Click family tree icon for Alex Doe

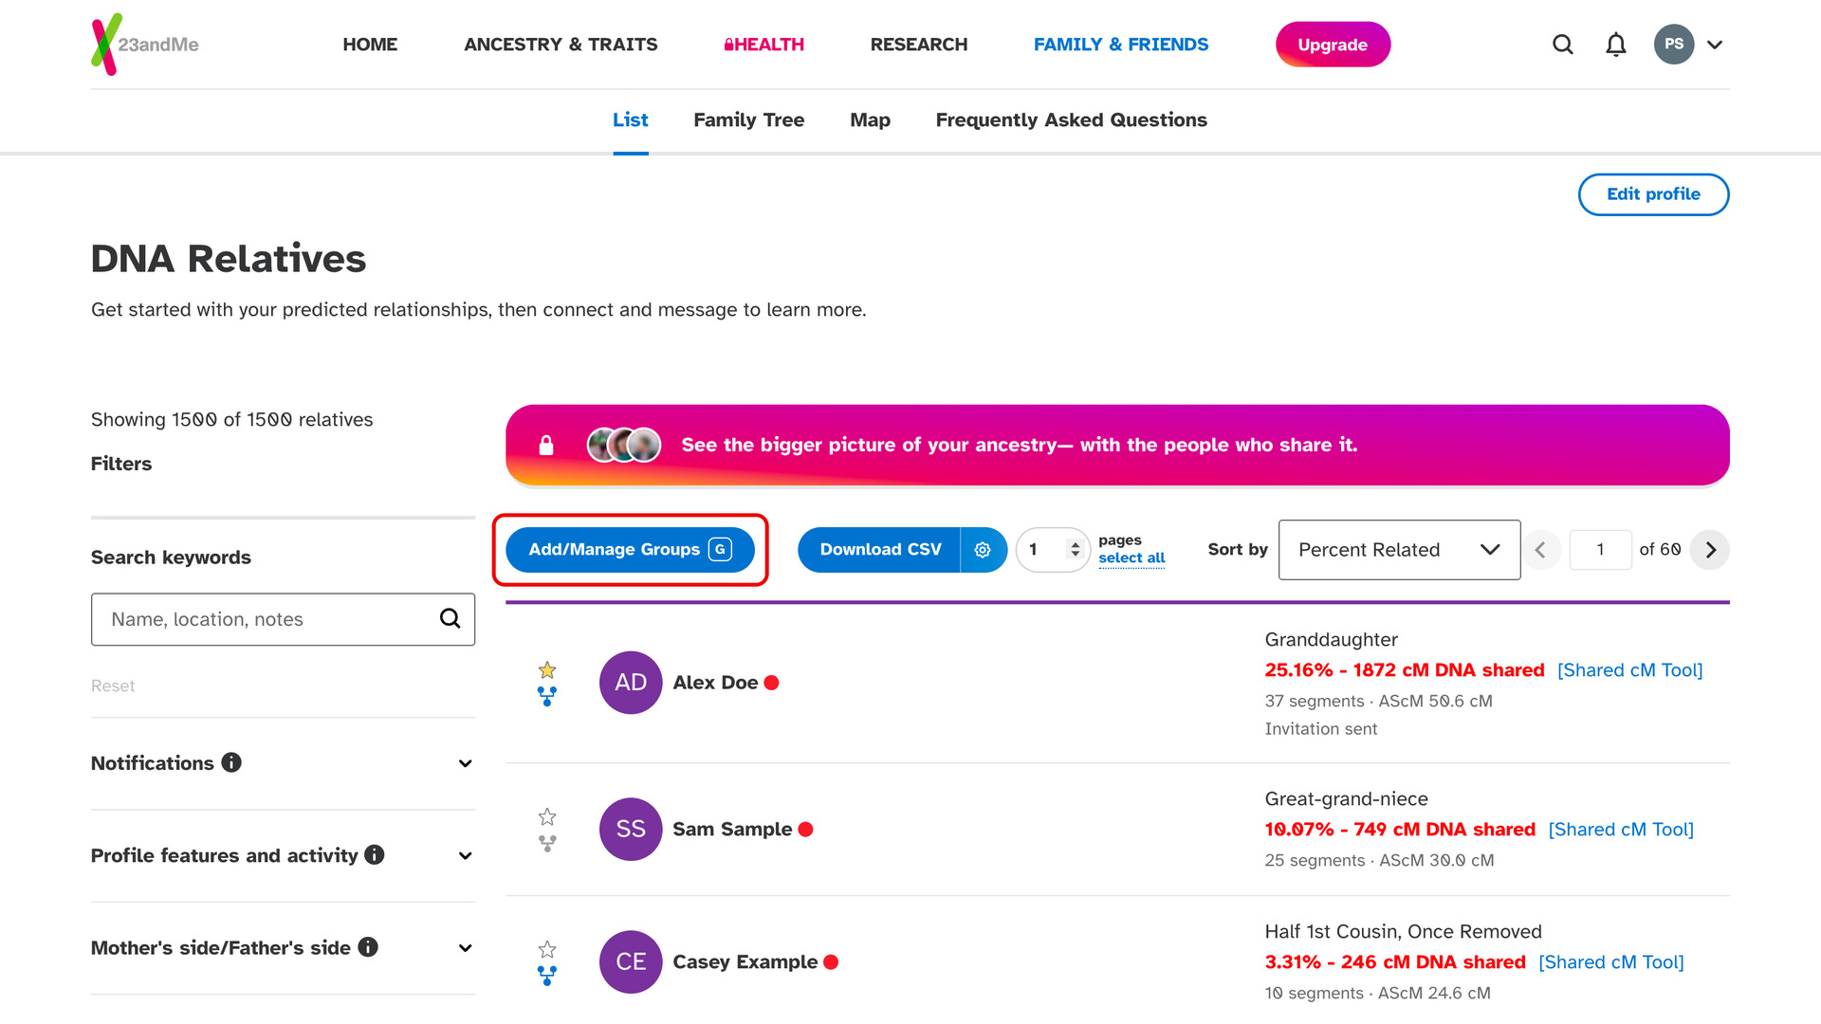click(547, 697)
